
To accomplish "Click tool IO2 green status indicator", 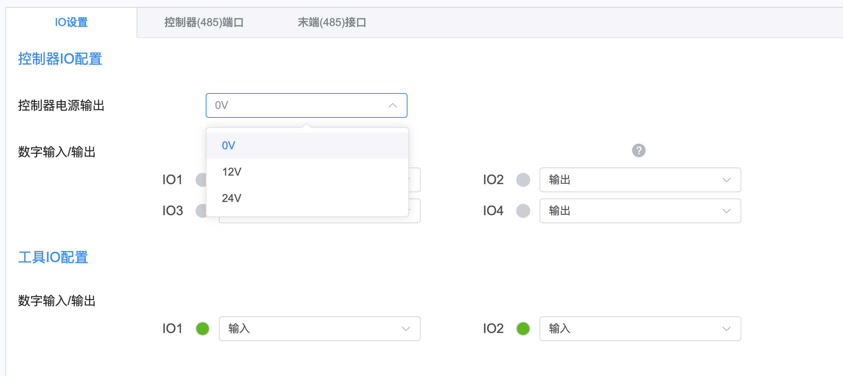I will [x=523, y=329].
